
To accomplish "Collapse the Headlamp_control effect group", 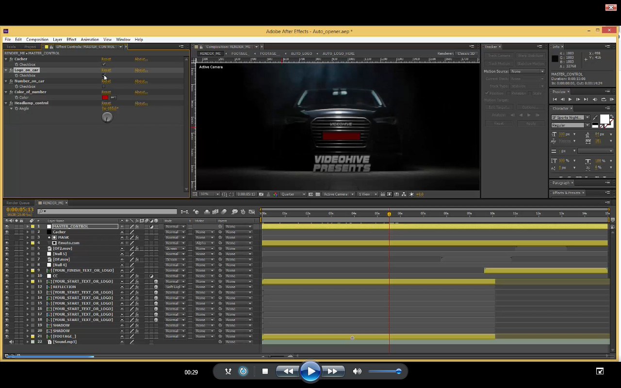I will coord(6,103).
